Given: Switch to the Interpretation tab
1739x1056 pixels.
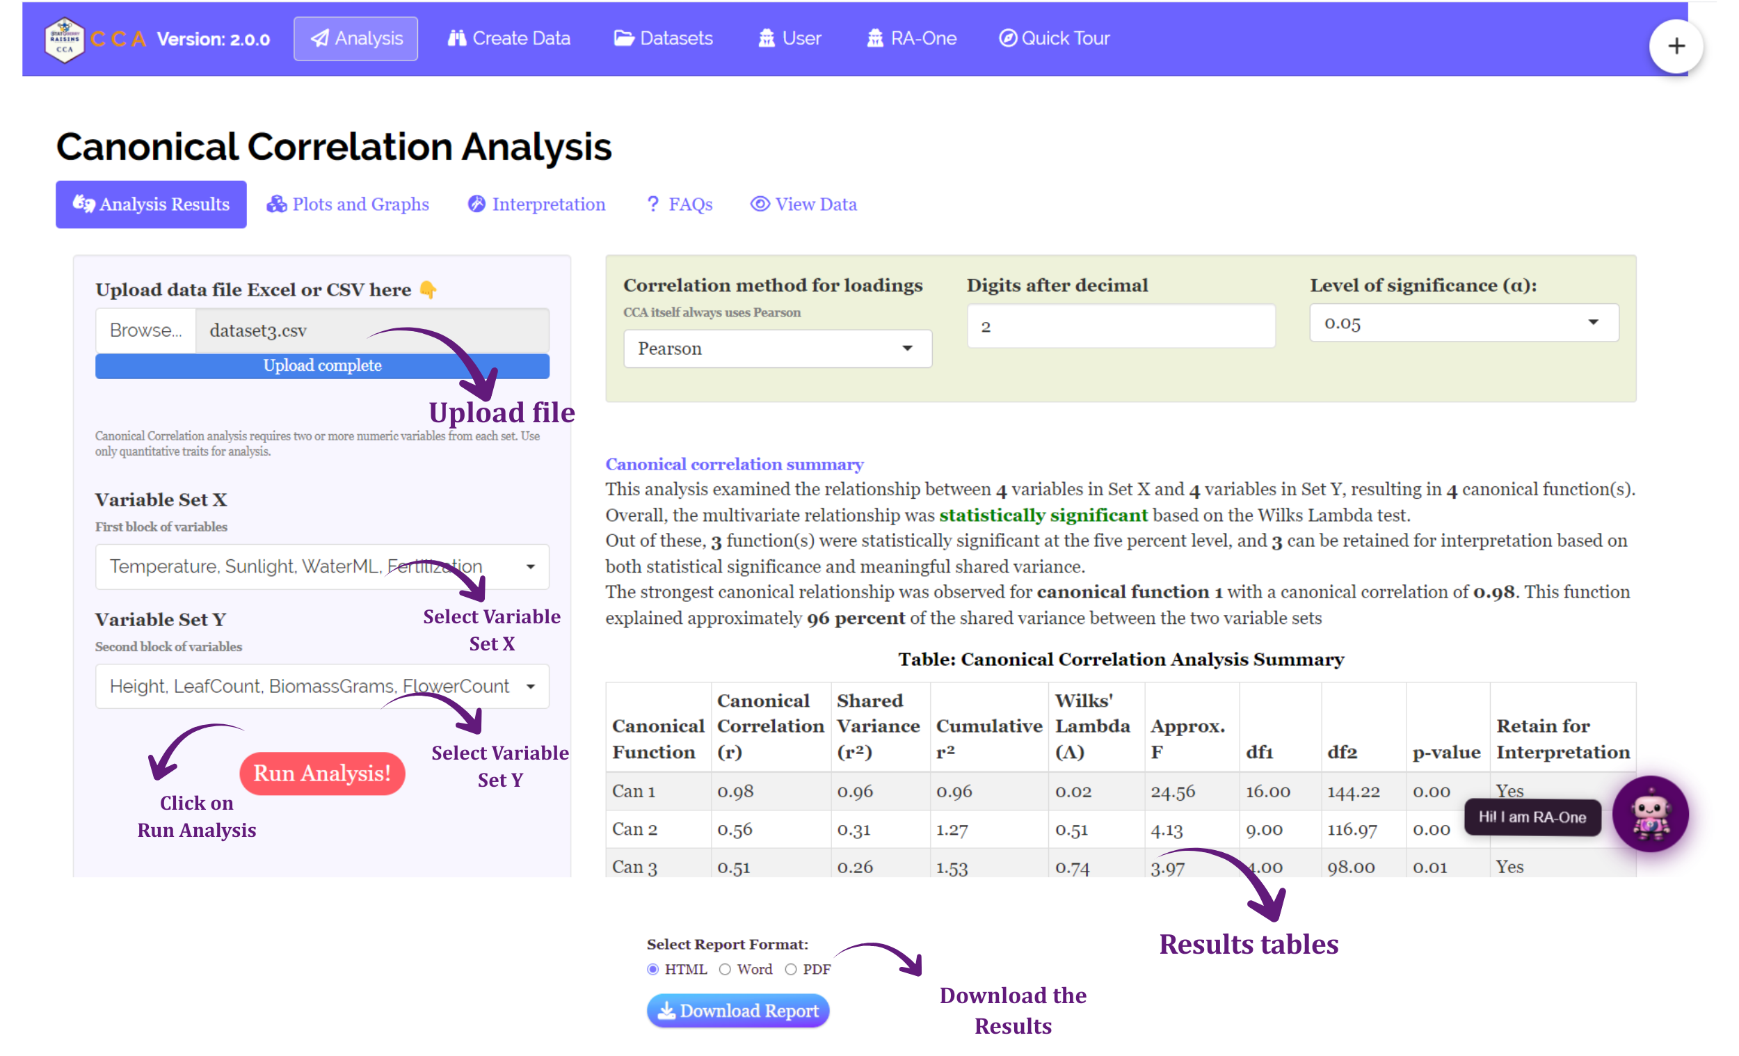Looking at the screenshot, I should pos(536,205).
